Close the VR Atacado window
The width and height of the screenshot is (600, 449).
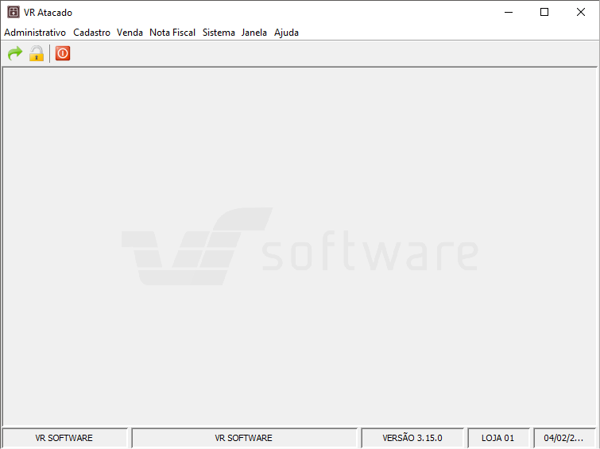(x=580, y=12)
